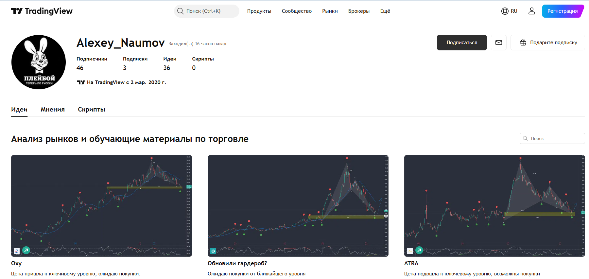
Task: Open the Oxy idea chart thumbnail
Action: [x=101, y=206]
